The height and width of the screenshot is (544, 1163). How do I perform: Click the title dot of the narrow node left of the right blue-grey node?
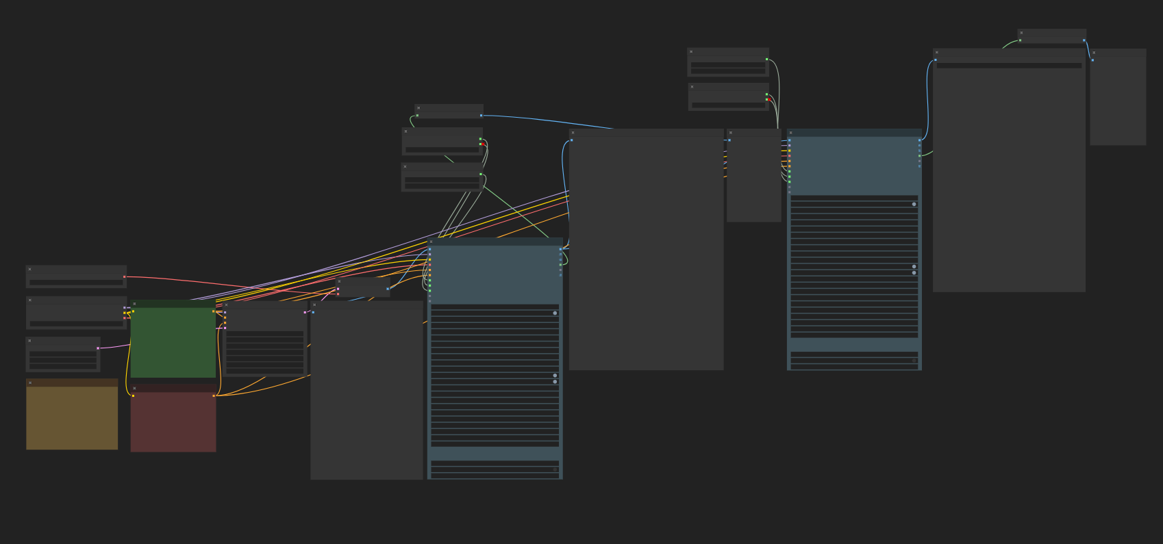click(731, 133)
